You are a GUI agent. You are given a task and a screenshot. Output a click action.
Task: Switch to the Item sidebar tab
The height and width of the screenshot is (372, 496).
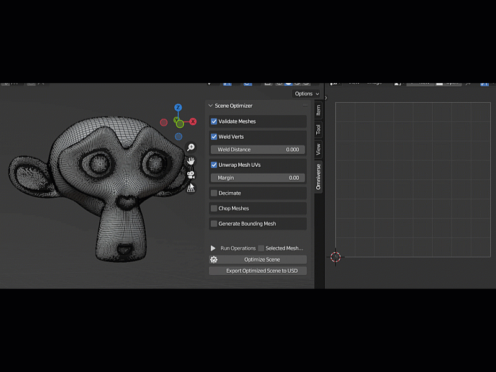click(x=319, y=110)
